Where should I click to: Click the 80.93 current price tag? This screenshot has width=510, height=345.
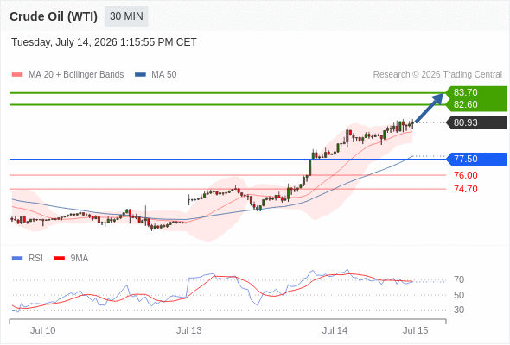coord(477,122)
